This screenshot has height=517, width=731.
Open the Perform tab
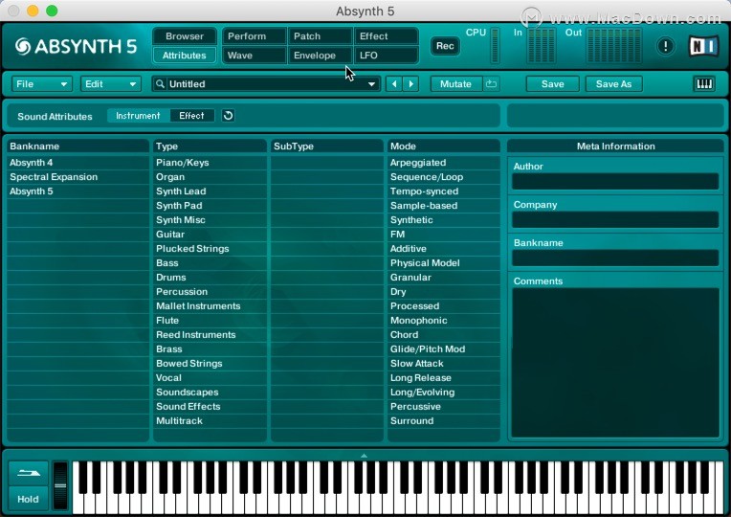255,36
